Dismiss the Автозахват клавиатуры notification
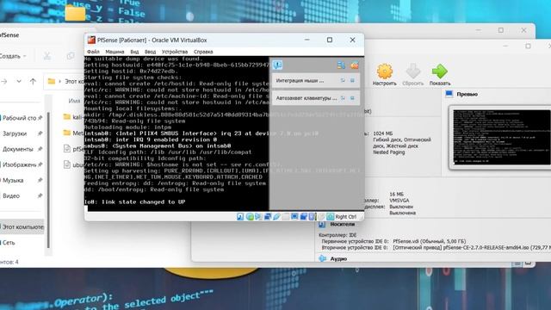551x310 pixels. (352, 98)
